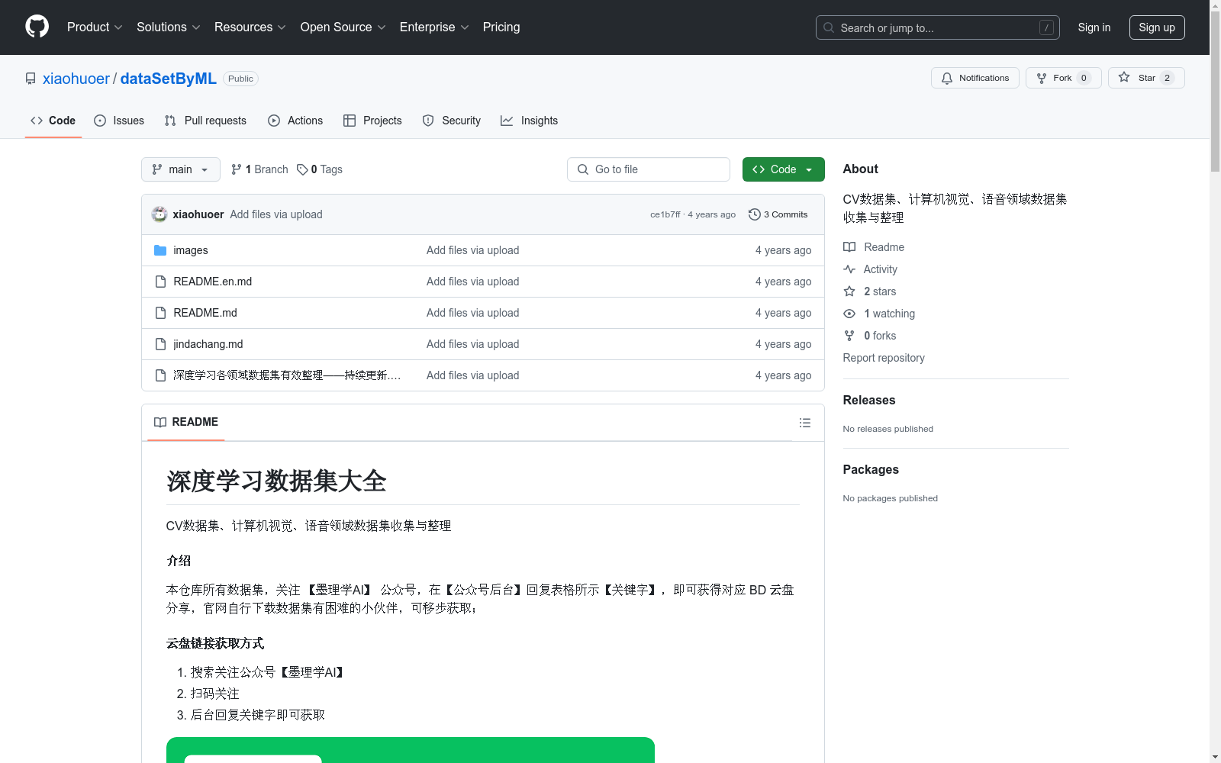Click the star count 2 badge
The image size is (1221, 763).
tap(1167, 78)
